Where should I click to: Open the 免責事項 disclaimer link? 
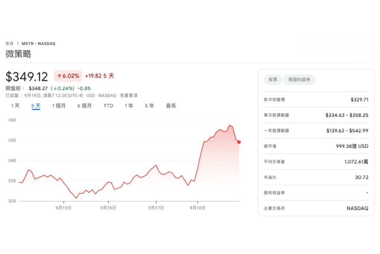[129, 96]
